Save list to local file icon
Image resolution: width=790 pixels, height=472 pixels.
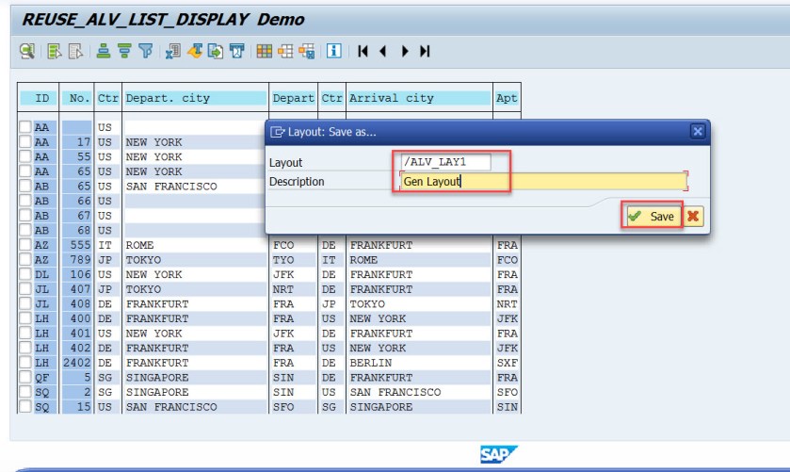click(216, 51)
